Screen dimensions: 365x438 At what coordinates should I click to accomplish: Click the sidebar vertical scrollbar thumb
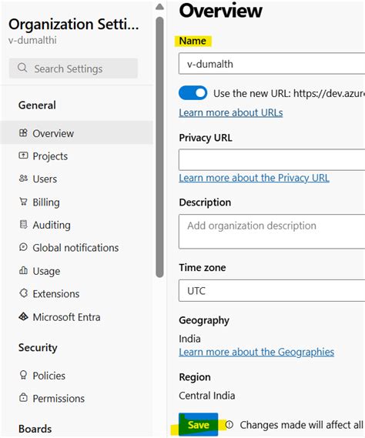[x=159, y=147]
